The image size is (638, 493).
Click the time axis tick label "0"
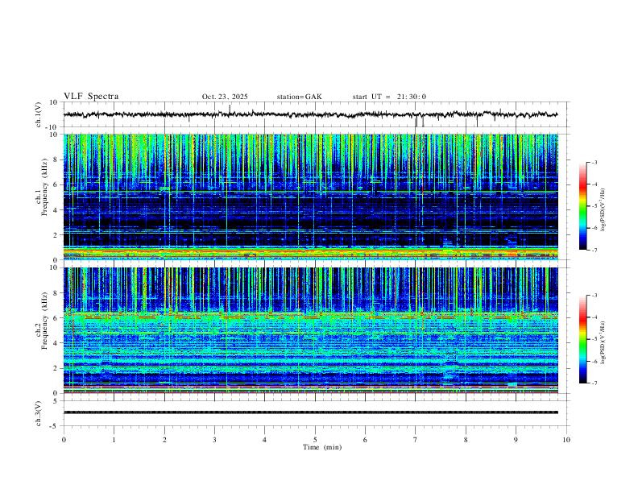pos(64,440)
